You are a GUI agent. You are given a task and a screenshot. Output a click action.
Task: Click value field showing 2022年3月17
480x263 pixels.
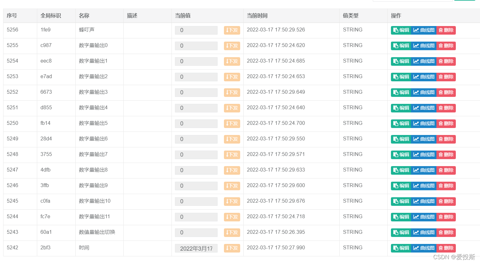pyautogui.click(x=196, y=248)
